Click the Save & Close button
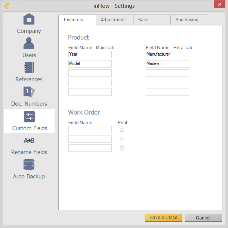 tap(164, 218)
